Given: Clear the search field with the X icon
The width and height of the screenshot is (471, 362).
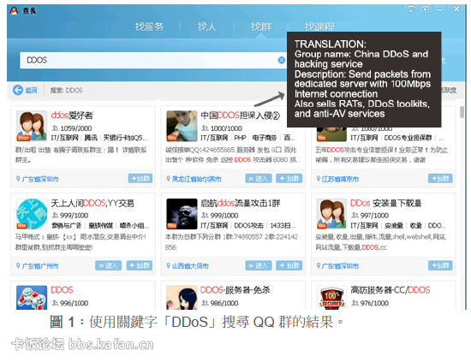Looking at the screenshot, I should point(281,60).
